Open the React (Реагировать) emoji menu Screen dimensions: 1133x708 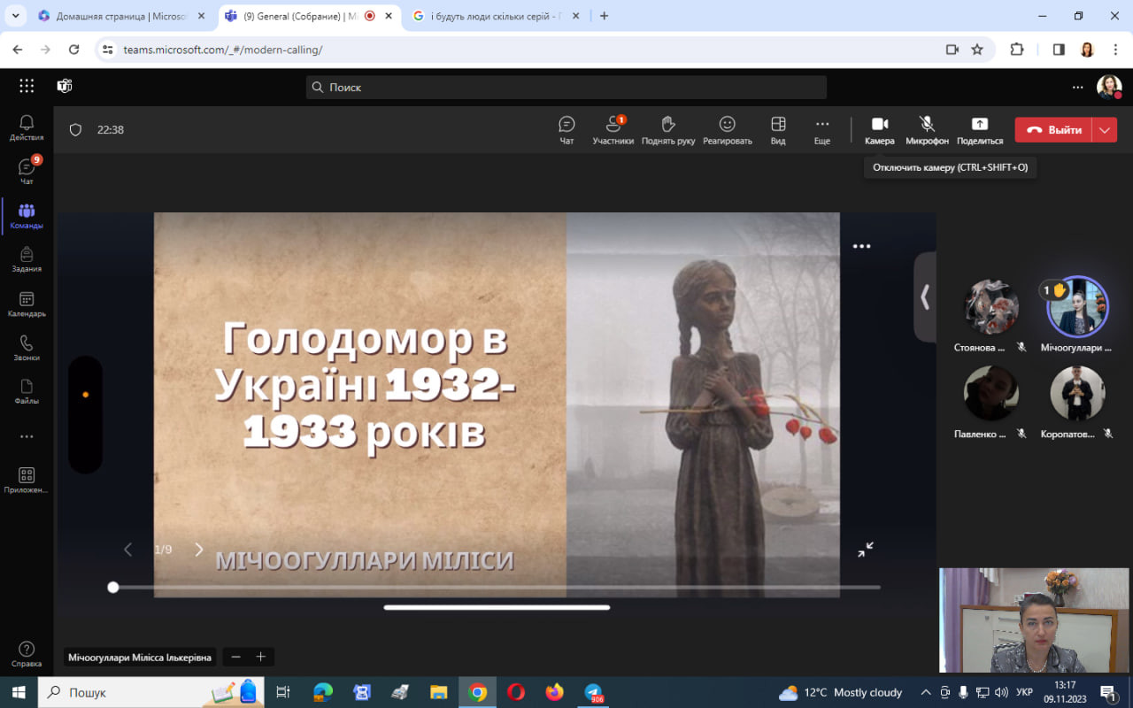(x=728, y=129)
